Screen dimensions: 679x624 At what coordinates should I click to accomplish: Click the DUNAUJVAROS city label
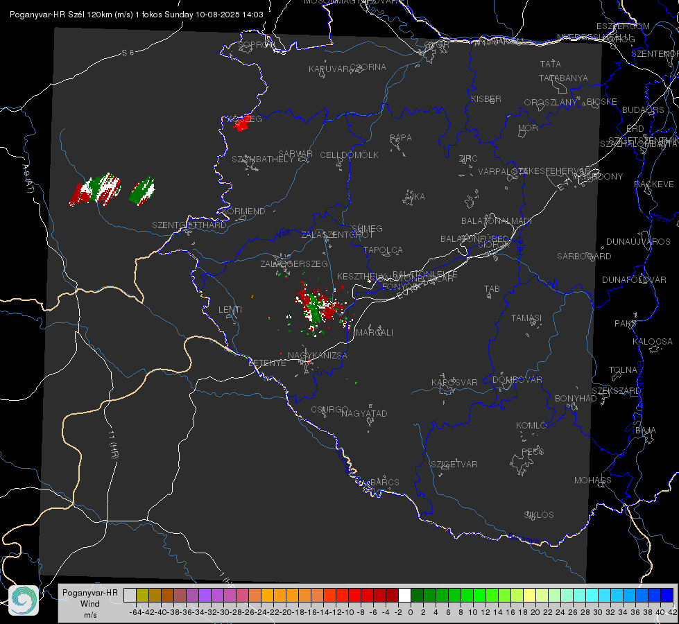click(x=638, y=242)
